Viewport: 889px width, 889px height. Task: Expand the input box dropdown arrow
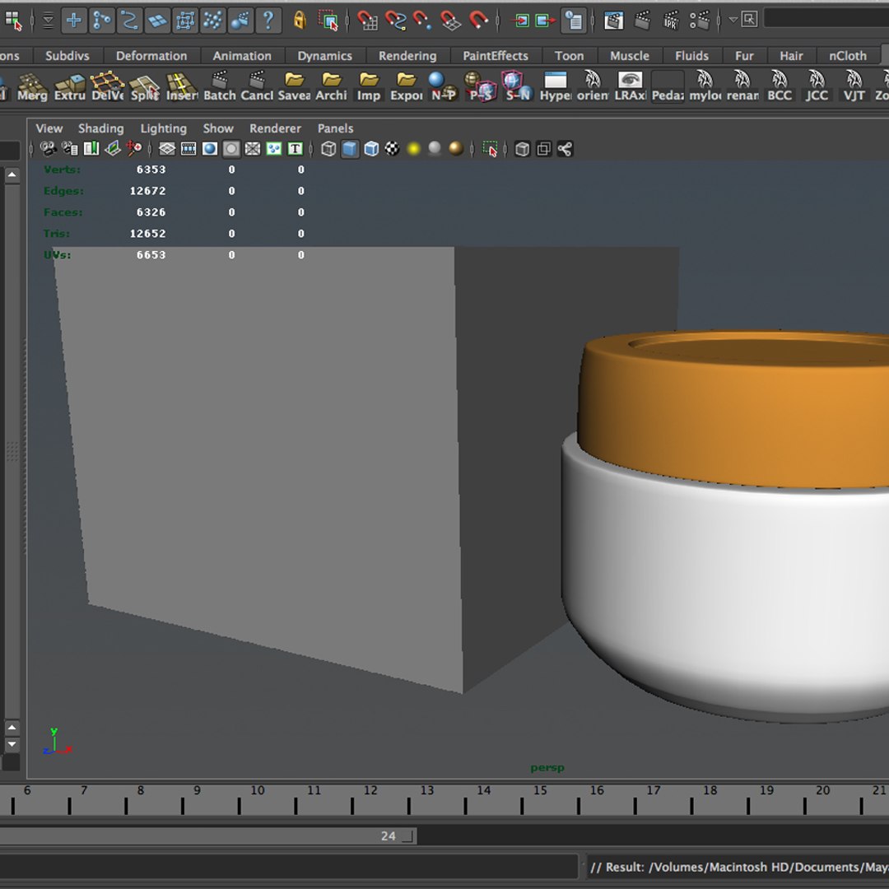733,20
